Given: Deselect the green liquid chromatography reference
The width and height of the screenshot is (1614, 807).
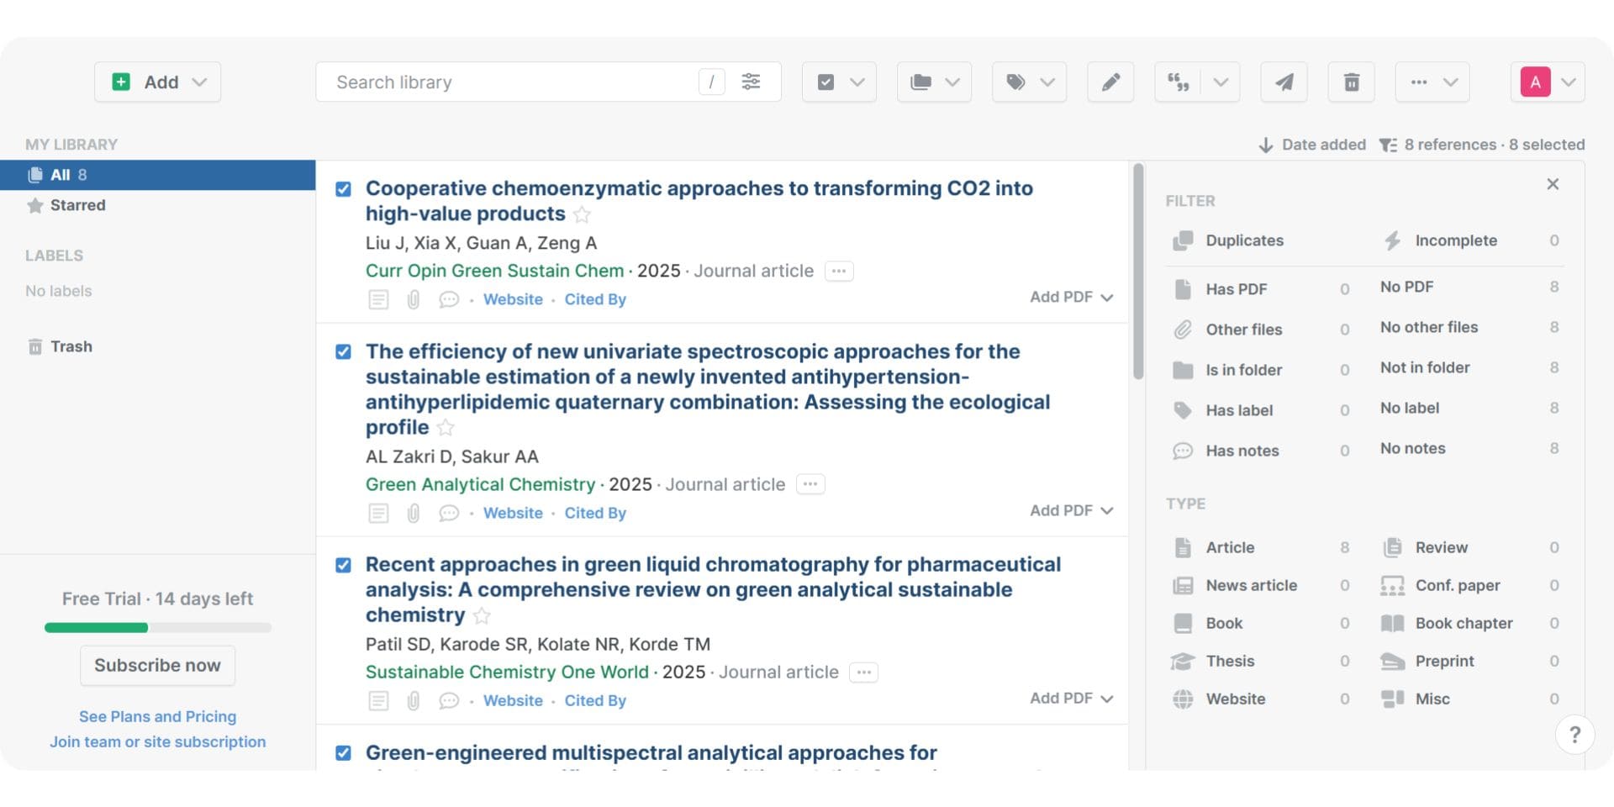Looking at the screenshot, I should click(x=343, y=565).
